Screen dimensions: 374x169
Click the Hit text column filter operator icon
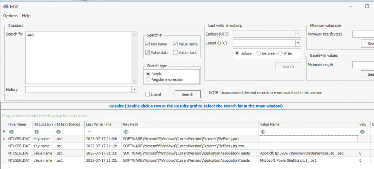point(58,131)
